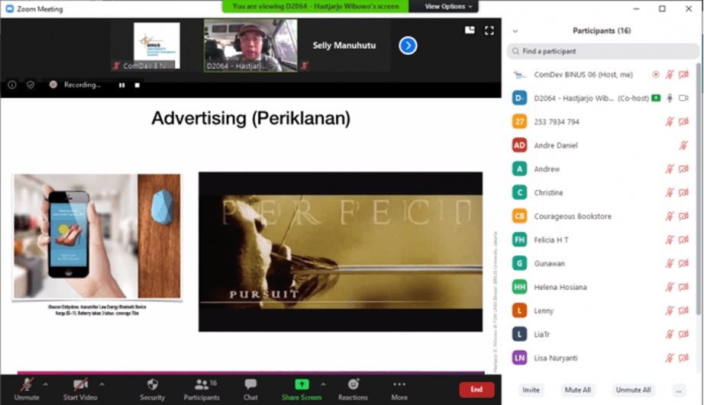704x405 pixels.
Task: Click recording indicator beside ComDev BINUS 06
Action: (655, 75)
